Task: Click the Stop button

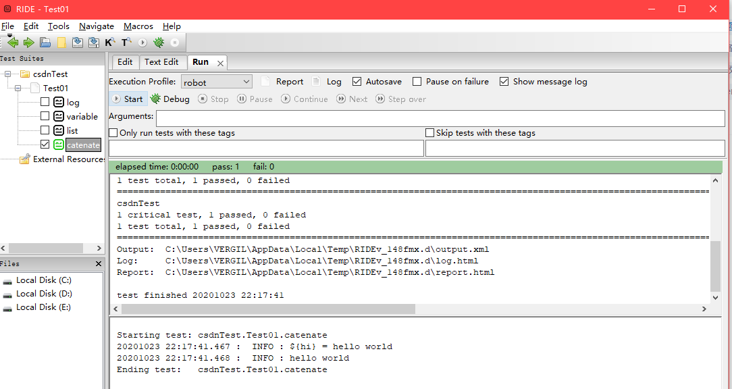Action: (213, 99)
